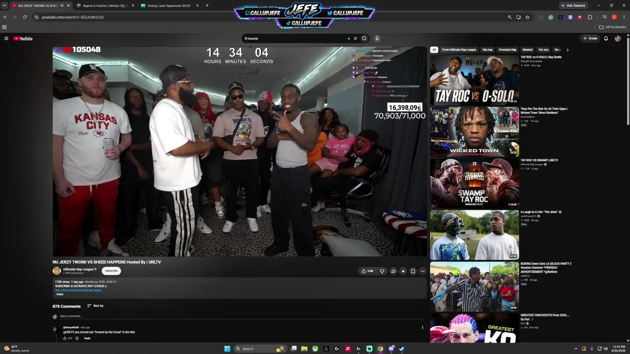Click the browser Back arrow
Image resolution: width=630 pixels, height=354 pixels.
5,17
